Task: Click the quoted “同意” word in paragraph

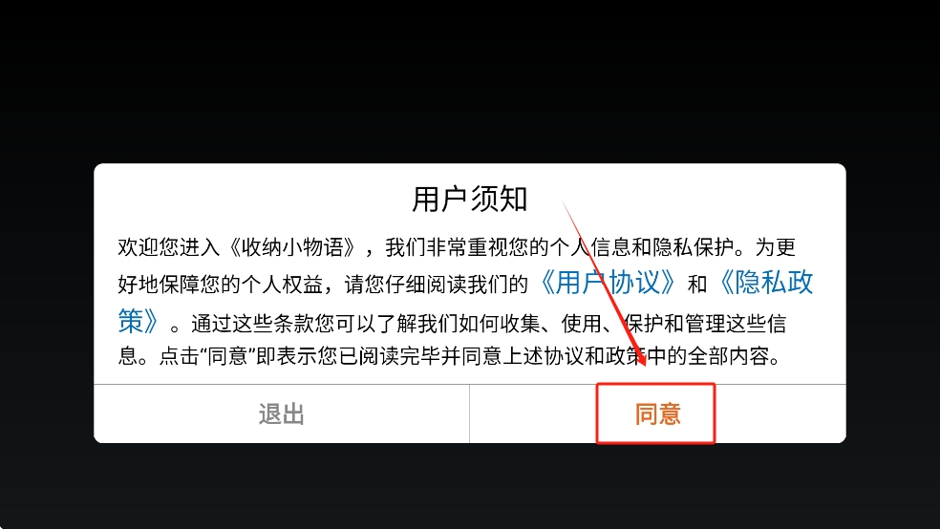Action: [x=227, y=356]
